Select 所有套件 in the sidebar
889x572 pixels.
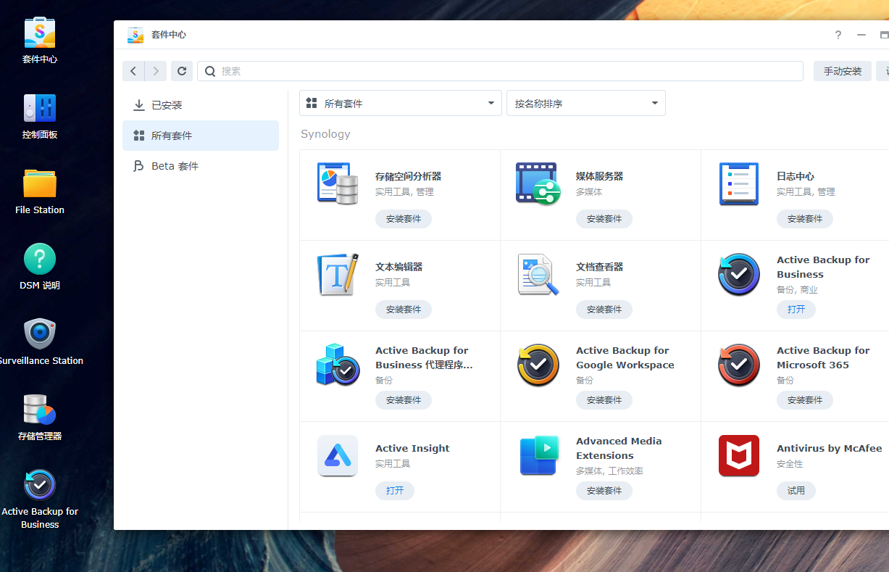201,136
